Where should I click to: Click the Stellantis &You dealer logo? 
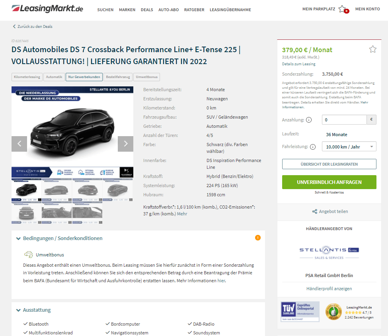pyautogui.click(x=329, y=253)
